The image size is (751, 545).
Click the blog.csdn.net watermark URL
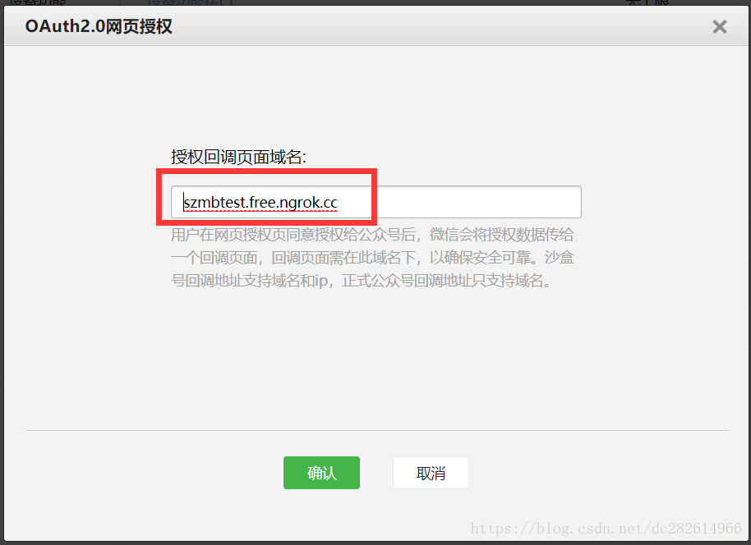[606, 529]
